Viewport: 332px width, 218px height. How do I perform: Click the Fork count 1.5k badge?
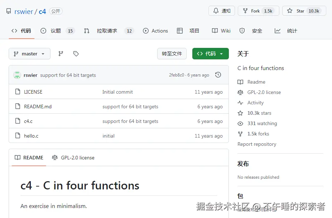point(268,11)
